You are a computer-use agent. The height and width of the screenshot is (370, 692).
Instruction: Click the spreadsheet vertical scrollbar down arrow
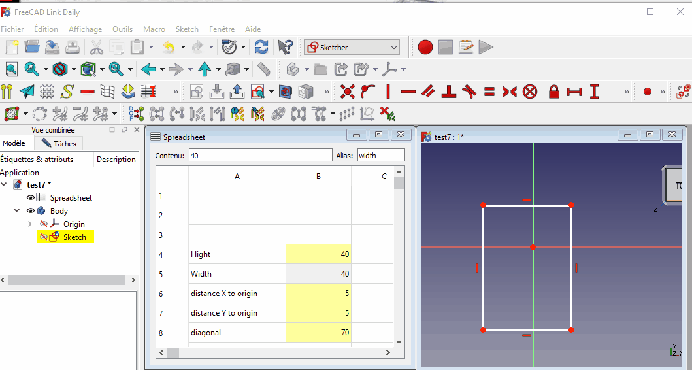399,341
